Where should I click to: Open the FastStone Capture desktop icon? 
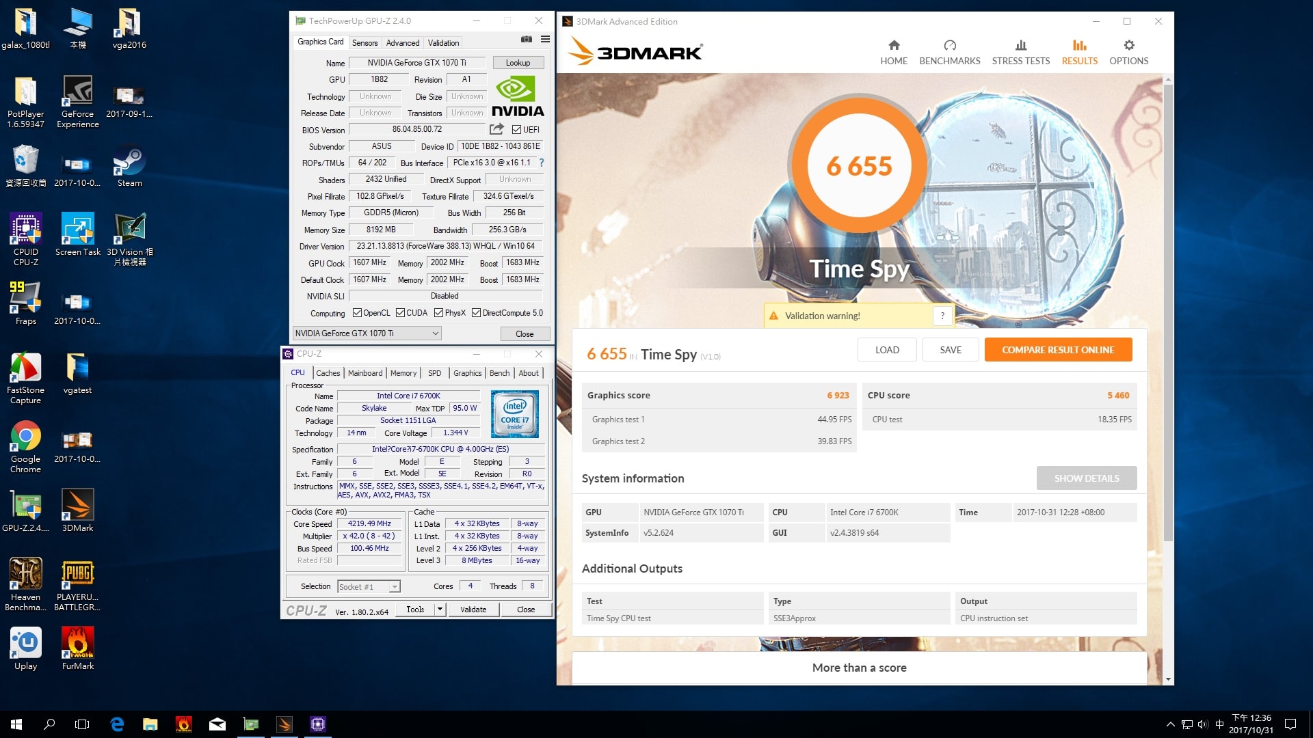coord(25,378)
